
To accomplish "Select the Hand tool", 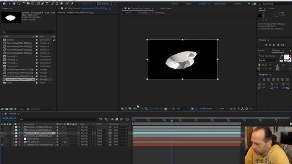I will click(14, 4).
